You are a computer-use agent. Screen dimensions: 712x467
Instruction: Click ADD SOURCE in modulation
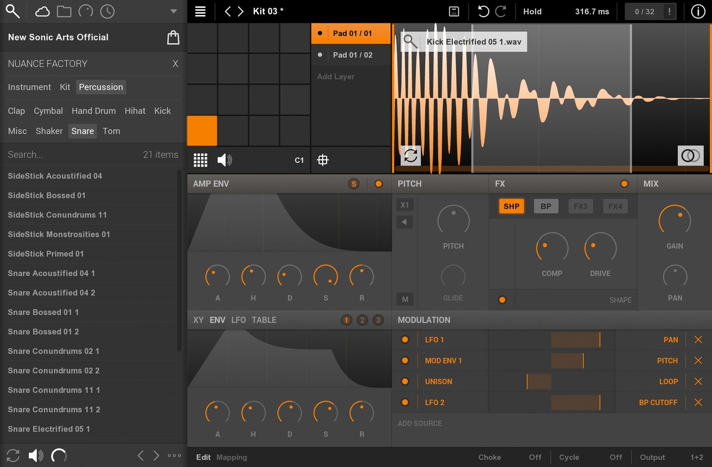(x=420, y=423)
